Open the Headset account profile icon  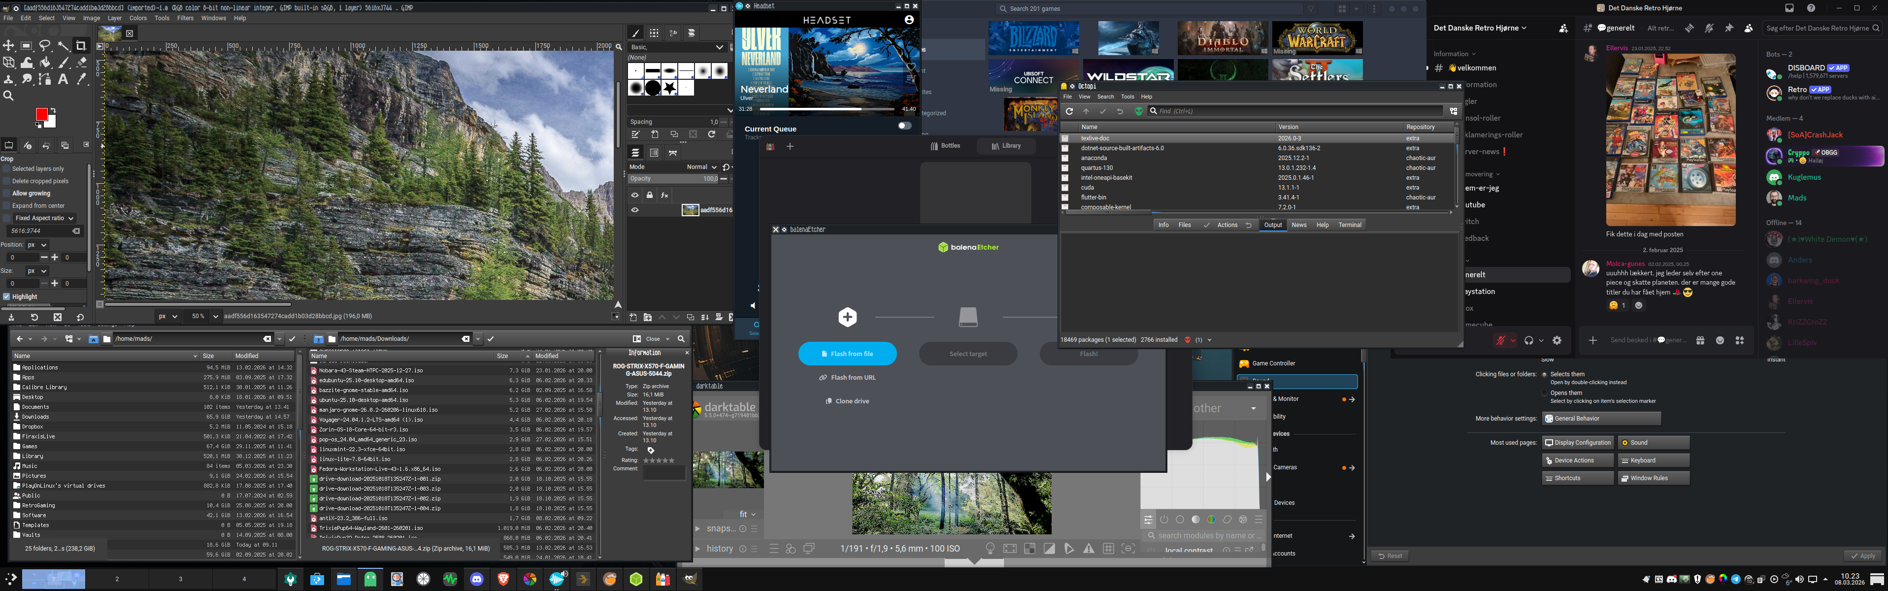(x=909, y=20)
